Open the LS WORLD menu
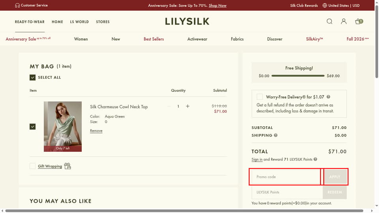379x213 pixels. (x=79, y=22)
